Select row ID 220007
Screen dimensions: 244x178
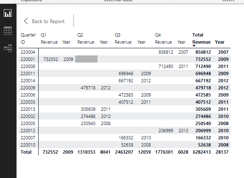28,138
